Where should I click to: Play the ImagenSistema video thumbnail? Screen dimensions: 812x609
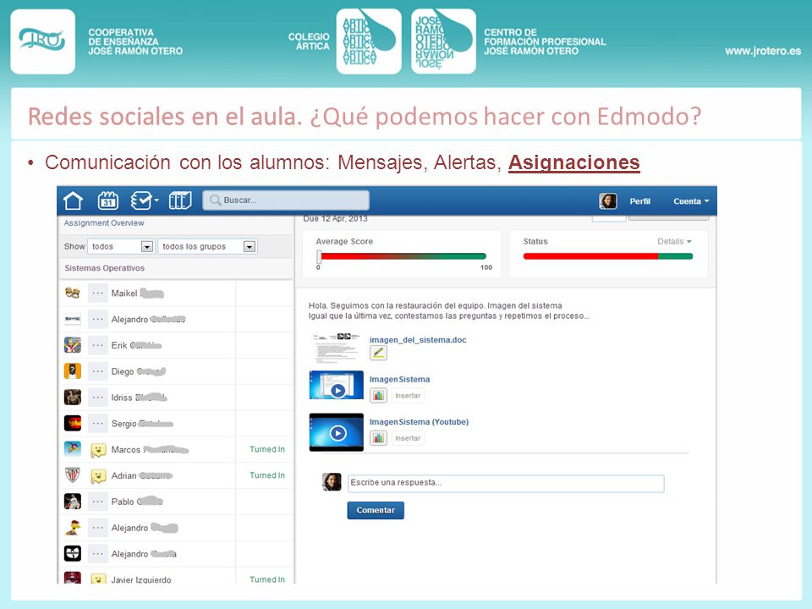tap(336, 385)
